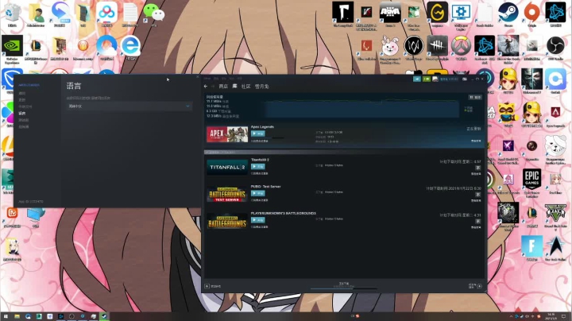Select 通用 general section in properties sidebar
This screenshot has width=572, height=321.
point(22,93)
